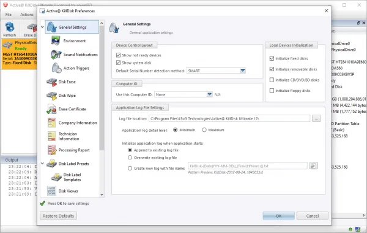Enable Initialize floppy disks
This screenshot has height=233, width=367.
[272, 91]
